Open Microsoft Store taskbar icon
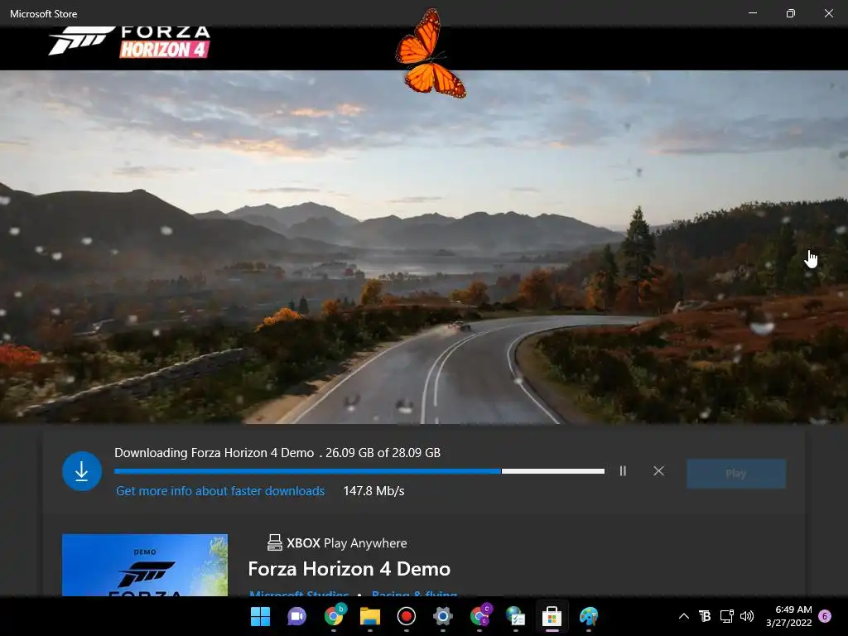Image resolution: width=848 pixels, height=636 pixels. (x=552, y=616)
